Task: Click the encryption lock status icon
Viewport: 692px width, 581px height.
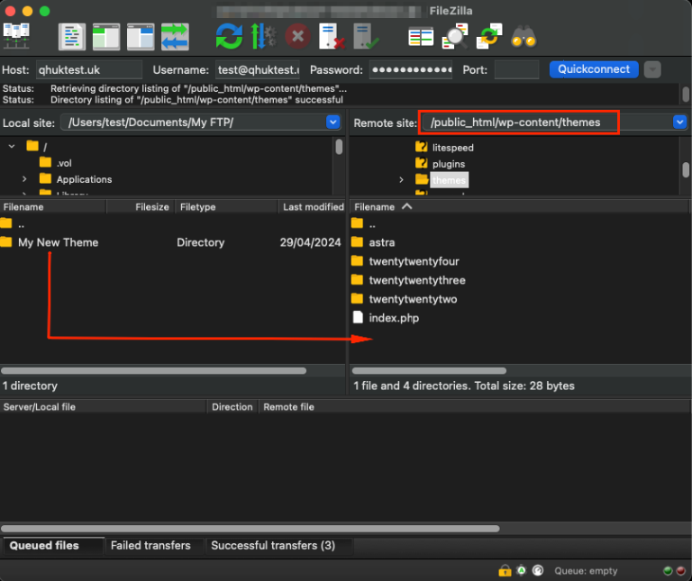Action: (505, 570)
